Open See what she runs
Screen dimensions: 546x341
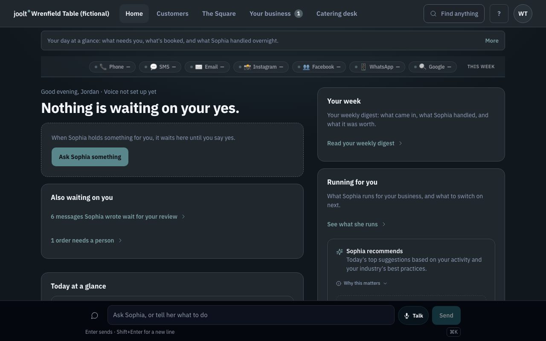click(356, 224)
